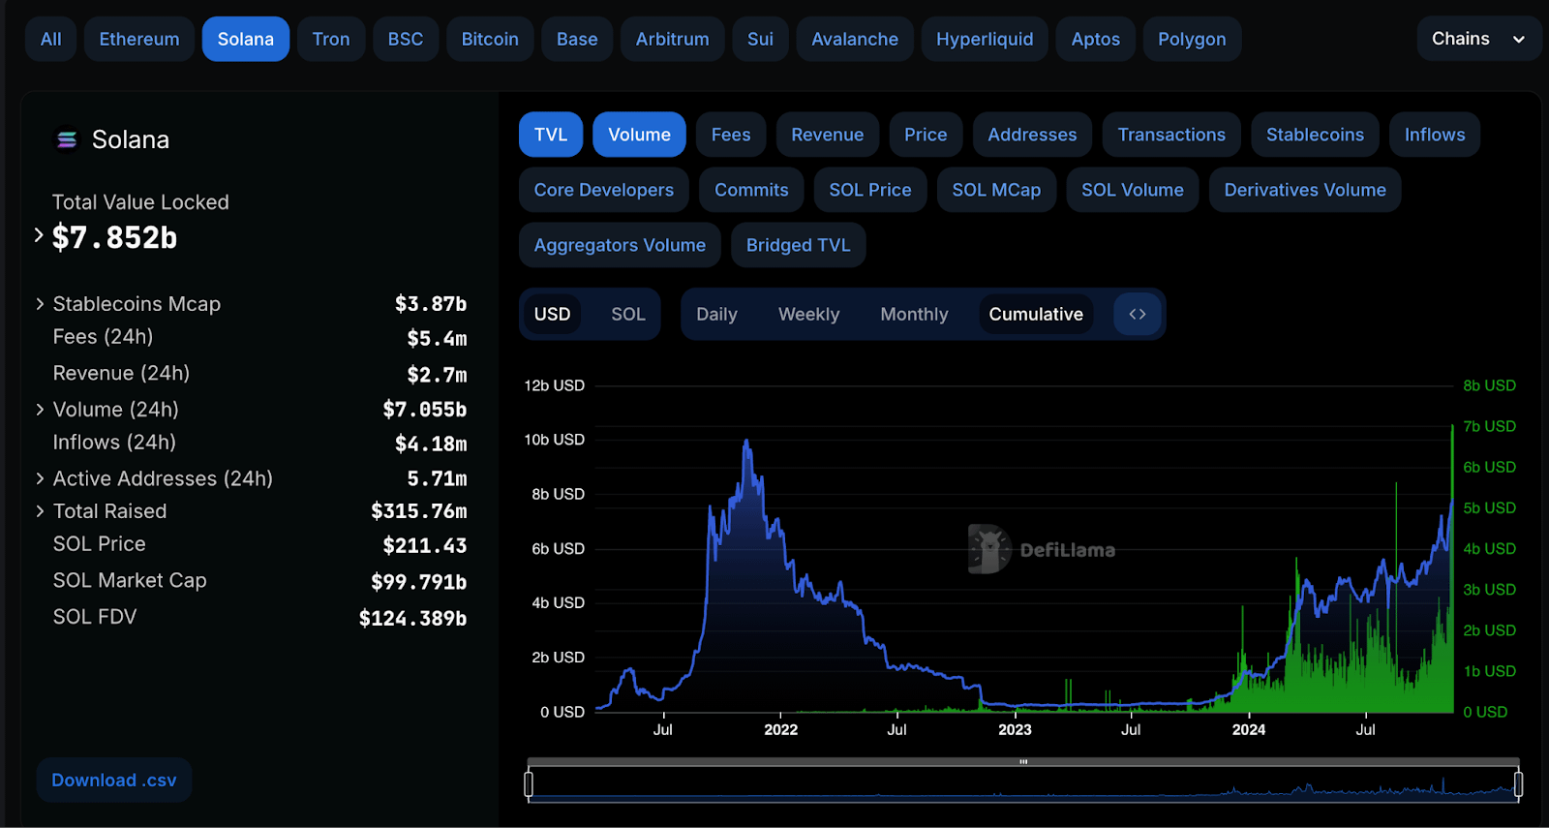Download the .csv data file
1549x828 pixels.
pyautogui.click(x=114, y=781)
